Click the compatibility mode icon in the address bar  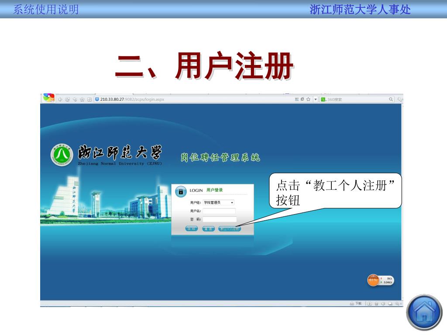(302, 99)
